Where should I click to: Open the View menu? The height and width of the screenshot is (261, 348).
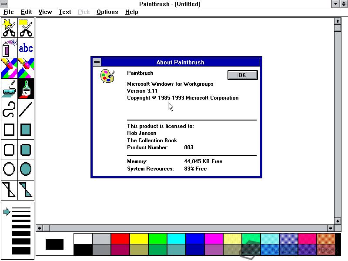[x=45, y=12]
